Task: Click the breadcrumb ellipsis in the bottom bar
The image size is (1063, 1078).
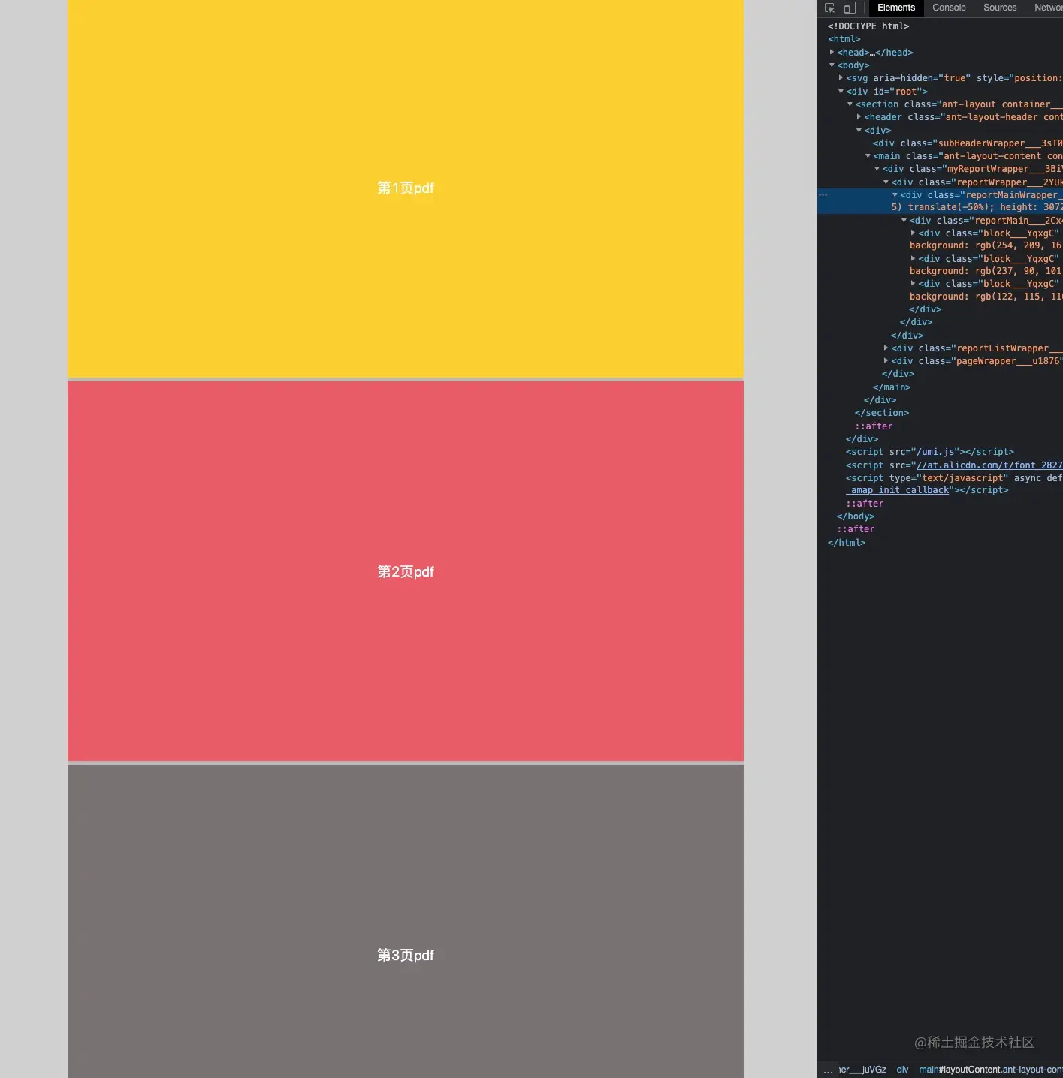Action: point(828,1070)
